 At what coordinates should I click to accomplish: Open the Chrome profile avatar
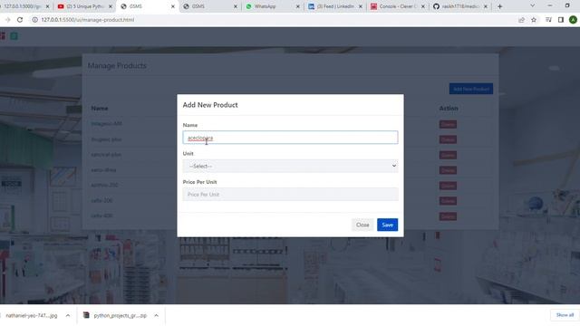click(573, 20)
